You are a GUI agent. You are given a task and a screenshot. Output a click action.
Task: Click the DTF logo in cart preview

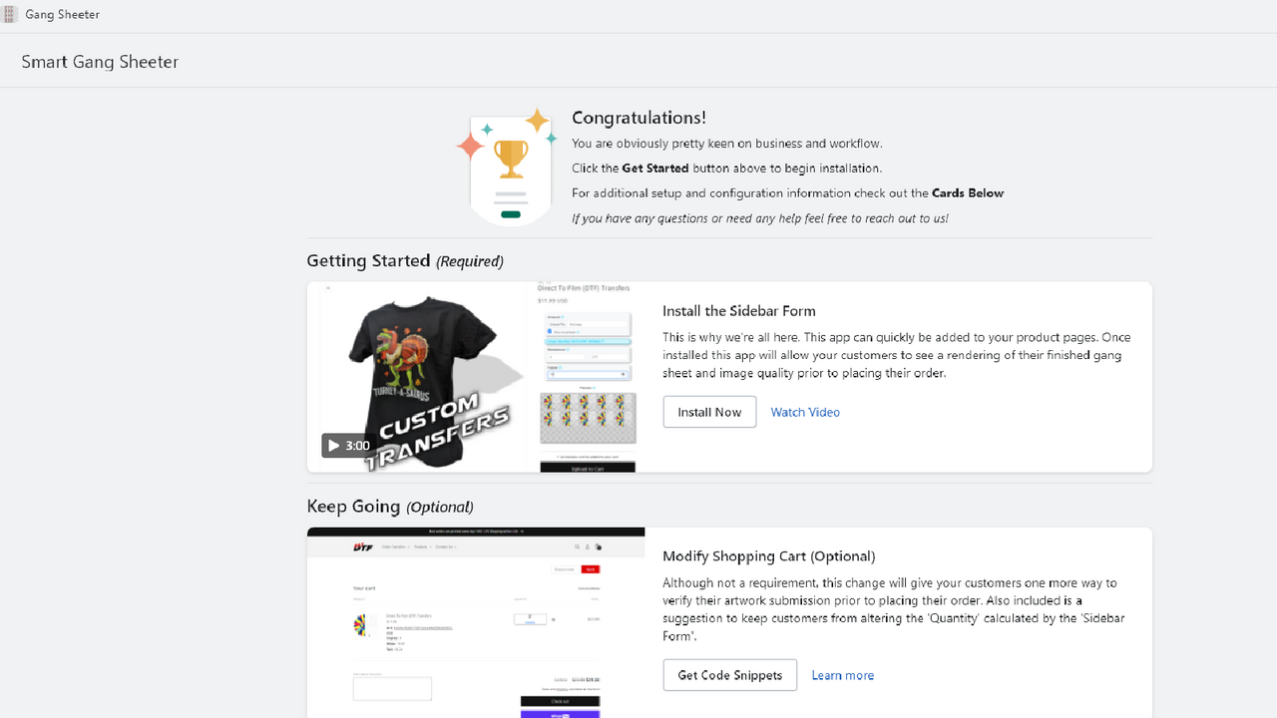(363, 546)
